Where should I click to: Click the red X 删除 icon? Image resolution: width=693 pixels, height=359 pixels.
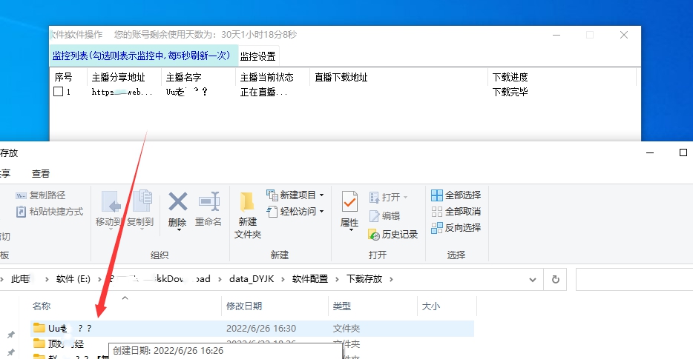(177, 202)
